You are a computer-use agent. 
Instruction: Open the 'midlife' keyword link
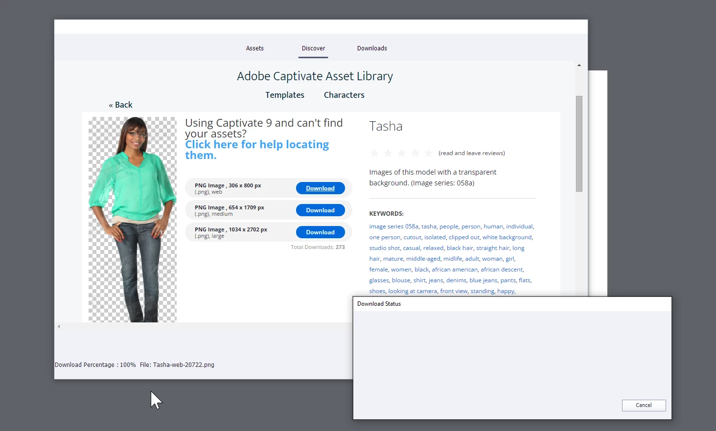453,259
